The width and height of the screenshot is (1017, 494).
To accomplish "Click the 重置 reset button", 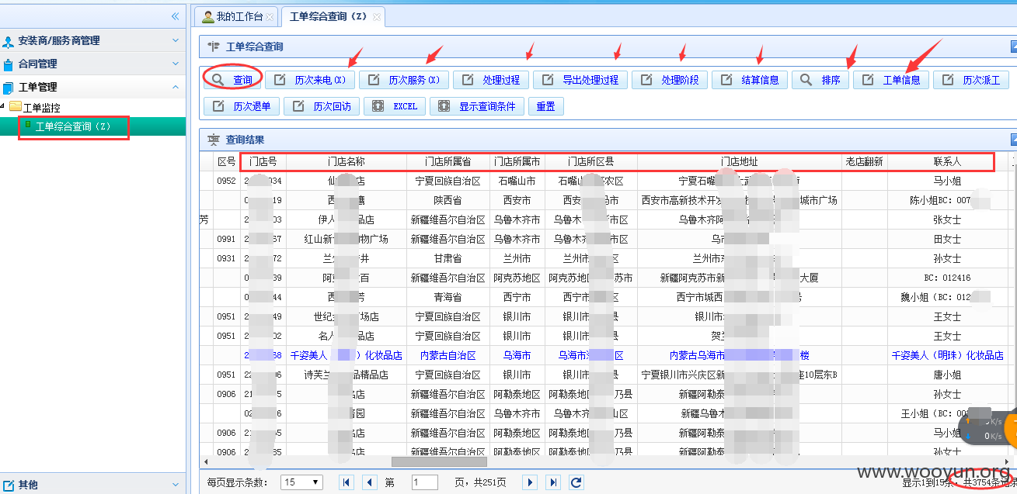I will (546, 106).
